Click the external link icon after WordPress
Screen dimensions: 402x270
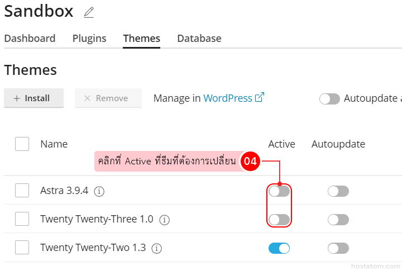pos(259,97)
